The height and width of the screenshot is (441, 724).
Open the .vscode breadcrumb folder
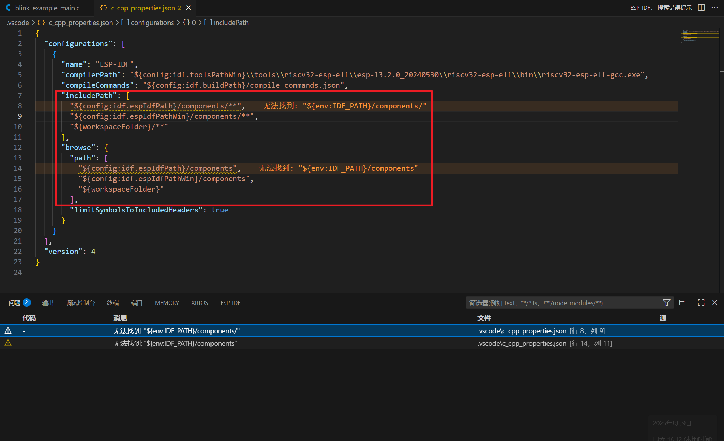[x=18, y=23]
